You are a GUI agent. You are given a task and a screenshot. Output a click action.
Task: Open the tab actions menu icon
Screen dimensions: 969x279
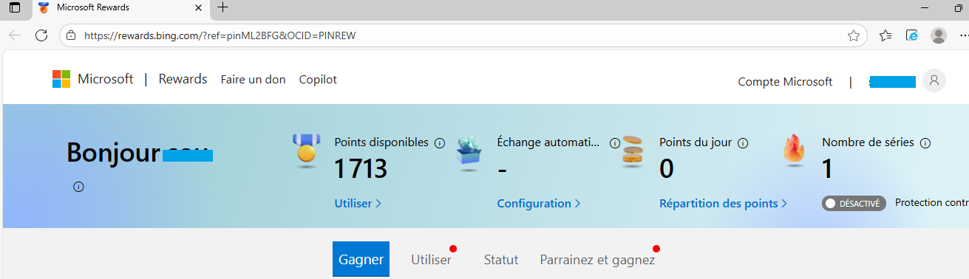point(15,8)
